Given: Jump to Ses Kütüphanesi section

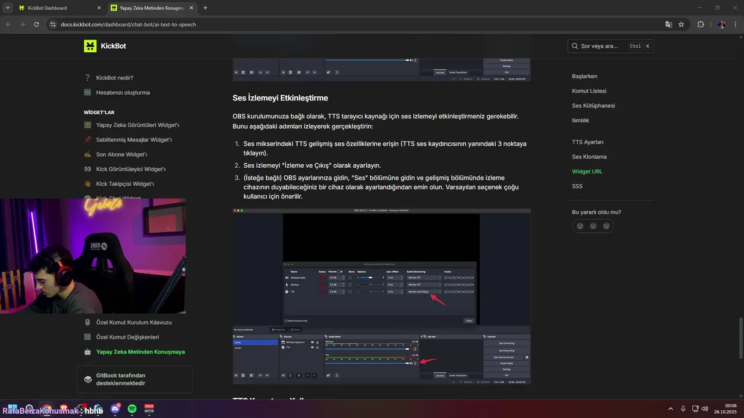Looking at the screenshot, I should pos(593,106).
